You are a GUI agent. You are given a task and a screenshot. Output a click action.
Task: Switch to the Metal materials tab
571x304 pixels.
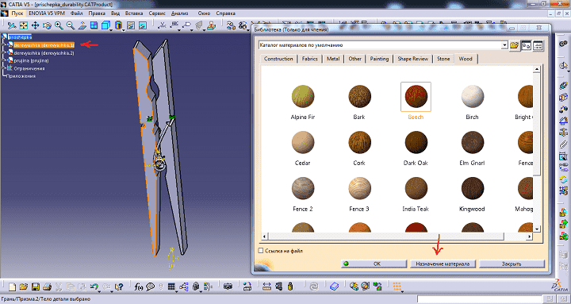[333, 59]
